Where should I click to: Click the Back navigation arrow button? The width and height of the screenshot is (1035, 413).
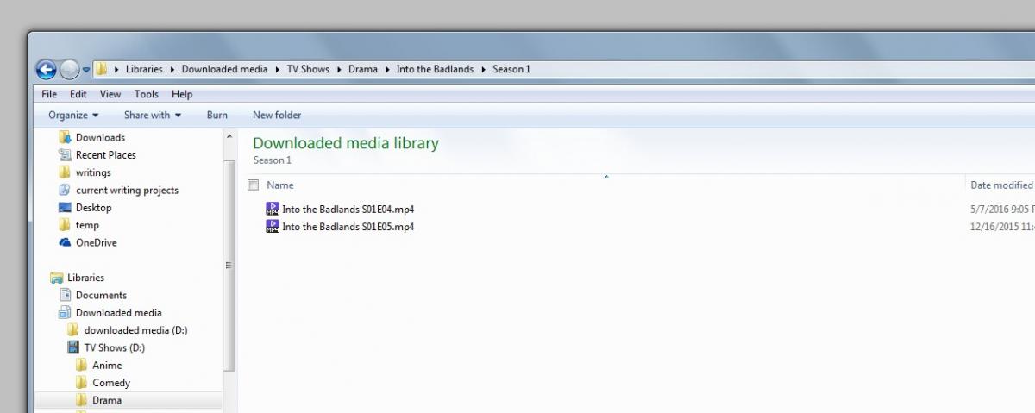(x=47, y=69)
